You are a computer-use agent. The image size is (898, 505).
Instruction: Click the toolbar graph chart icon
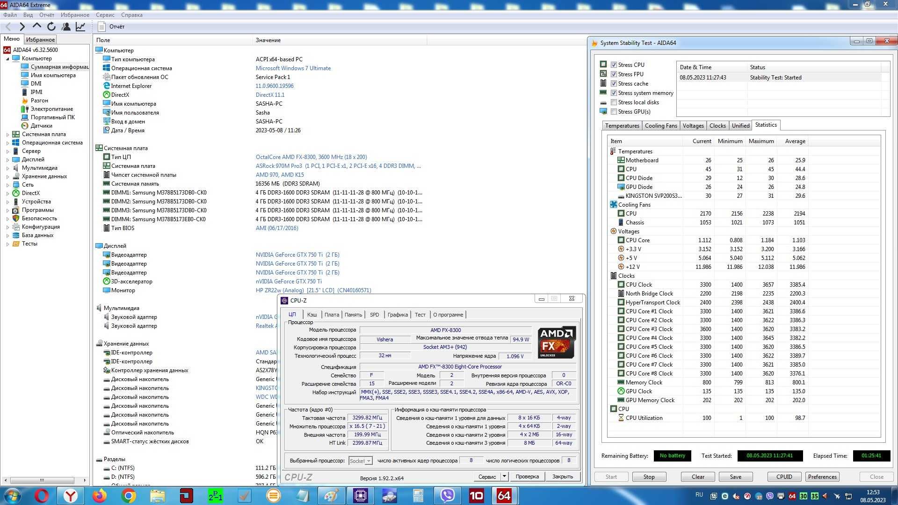tap(80, 27)
